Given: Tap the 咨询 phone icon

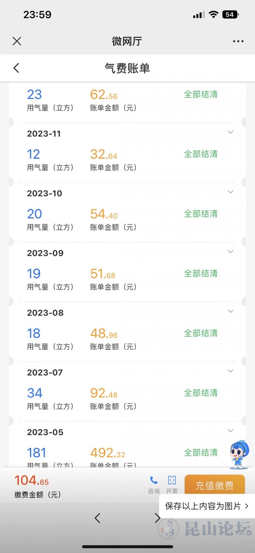Looking at the screenshot, I should [x=154, y=481].
